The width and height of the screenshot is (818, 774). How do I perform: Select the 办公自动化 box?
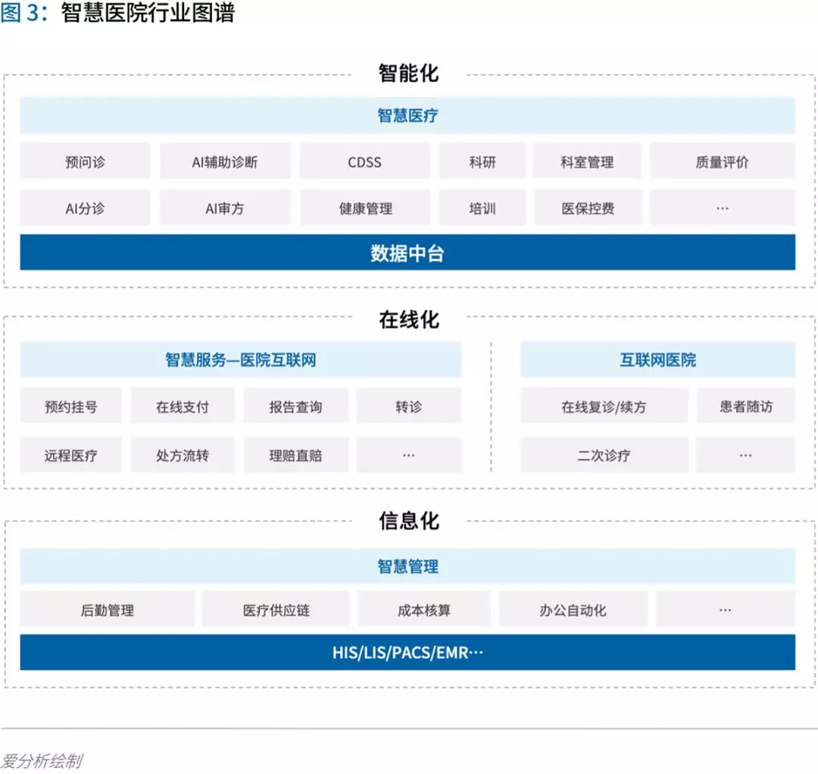(573, 609)
